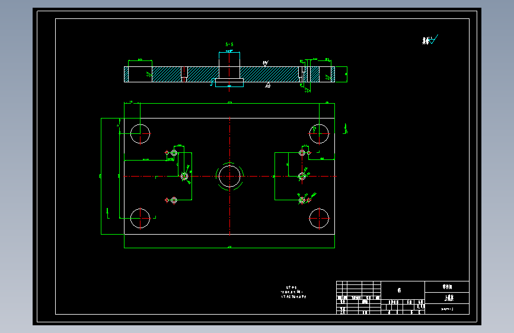Select the section cutting arrow left of plan view

pyautogui.click(x=108, y=213)
